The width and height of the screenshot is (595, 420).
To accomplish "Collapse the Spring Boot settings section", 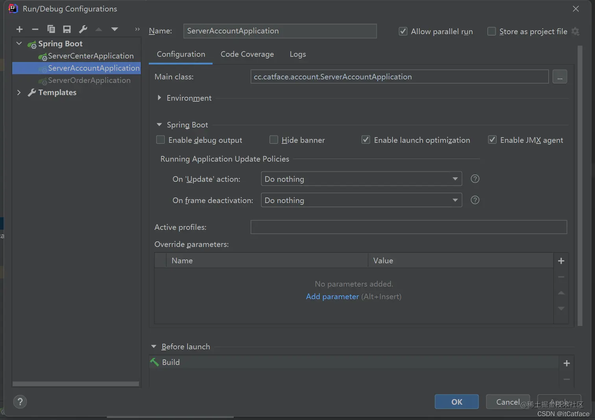I will pos(159,125).
